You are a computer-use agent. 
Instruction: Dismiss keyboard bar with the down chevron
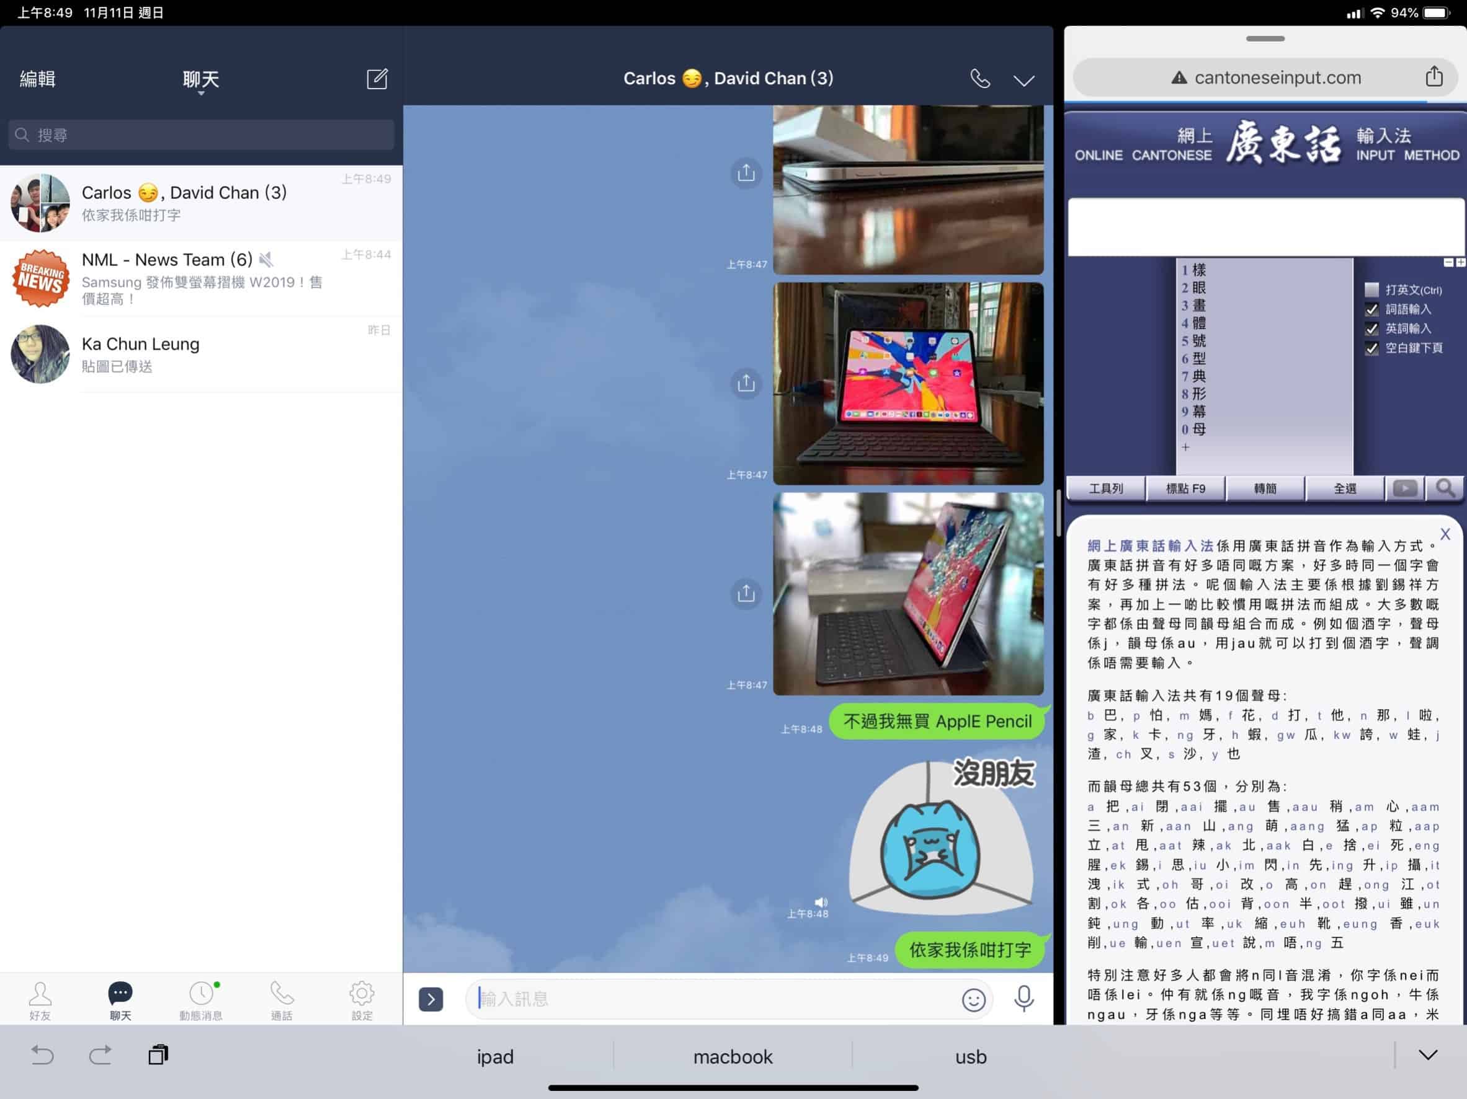1427,1054
